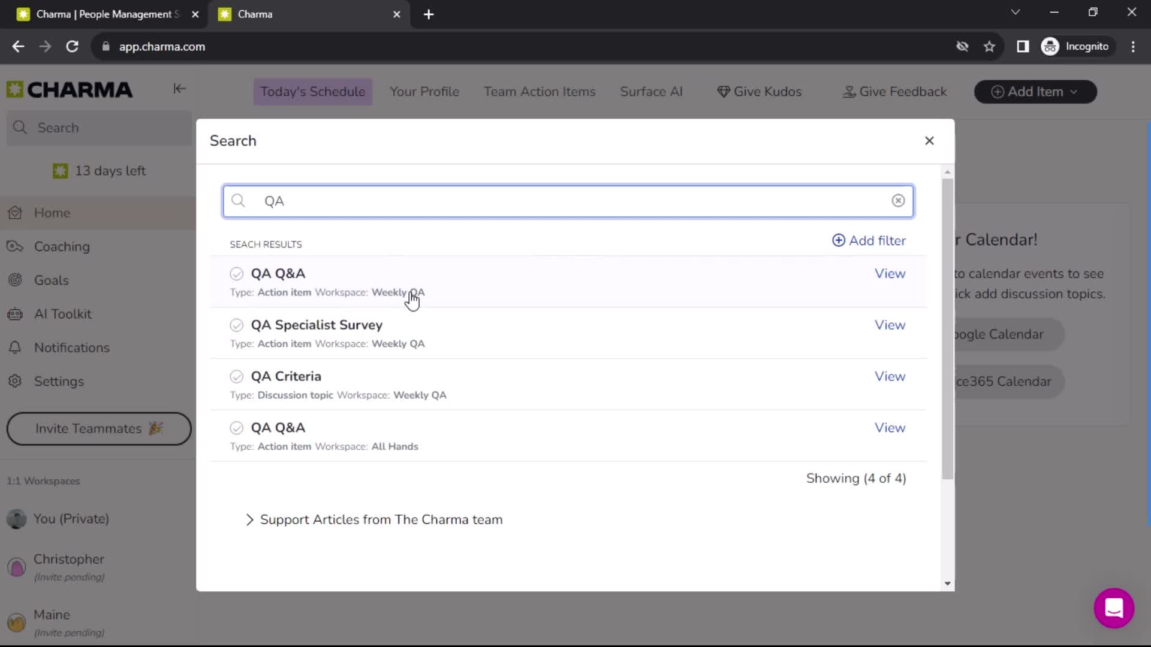Click Add Item dropdown button
Screen dimensions: 1151x647
(1035, 91)
